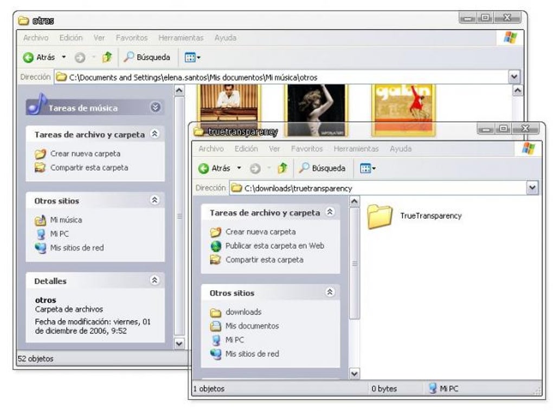Collapse Tareas de archivo y carpeta in otros window
The width and height of the screenshot is (553, 411).
pos(155,134)
